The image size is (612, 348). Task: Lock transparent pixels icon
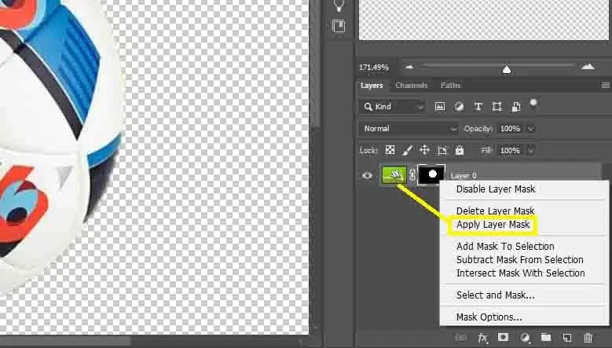tap(390, 150)
